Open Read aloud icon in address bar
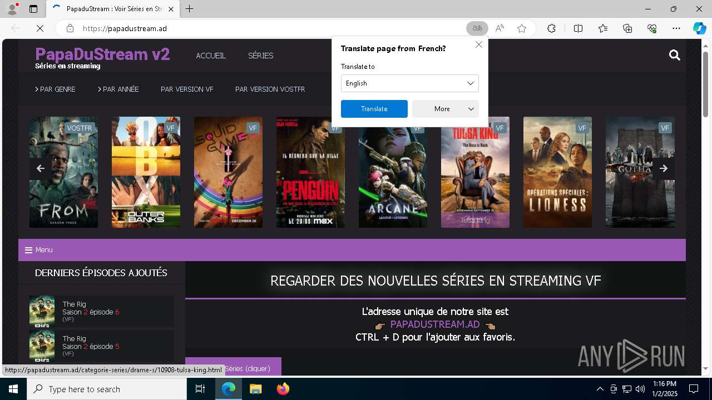 (500, 28)
